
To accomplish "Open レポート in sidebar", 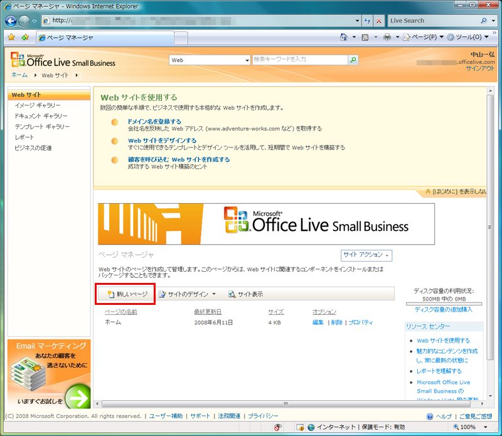I will coord(24,137).
